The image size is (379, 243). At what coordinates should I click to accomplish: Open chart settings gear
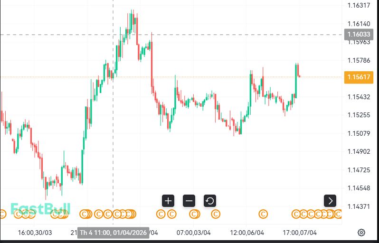point(361,232)
